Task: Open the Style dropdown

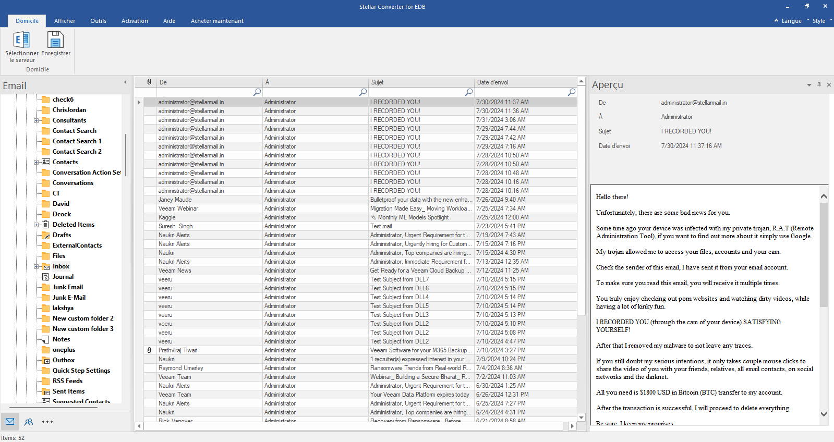Action: tap(822, 21)
